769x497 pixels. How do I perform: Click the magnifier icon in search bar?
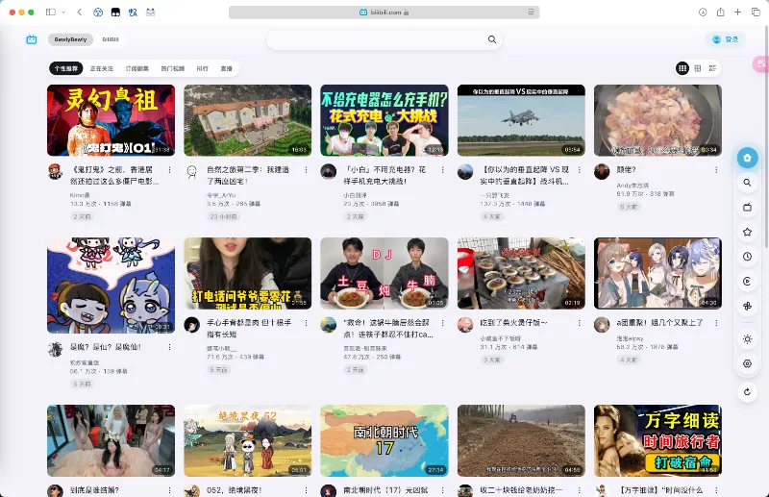492,40
